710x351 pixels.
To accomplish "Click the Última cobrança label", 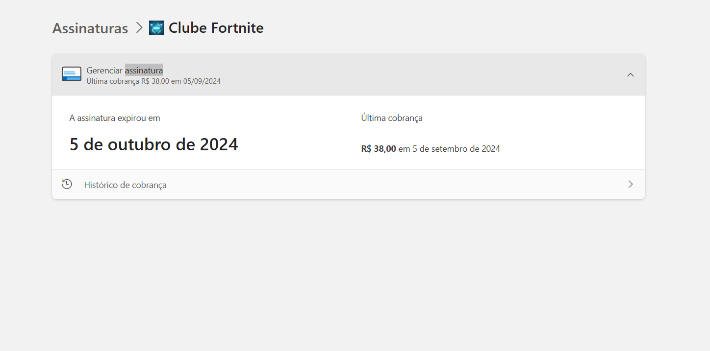I will point(392,118).
